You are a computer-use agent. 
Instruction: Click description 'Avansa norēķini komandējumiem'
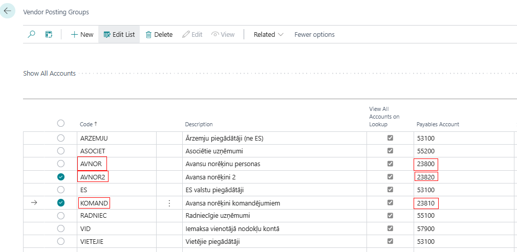pos(233,203)
